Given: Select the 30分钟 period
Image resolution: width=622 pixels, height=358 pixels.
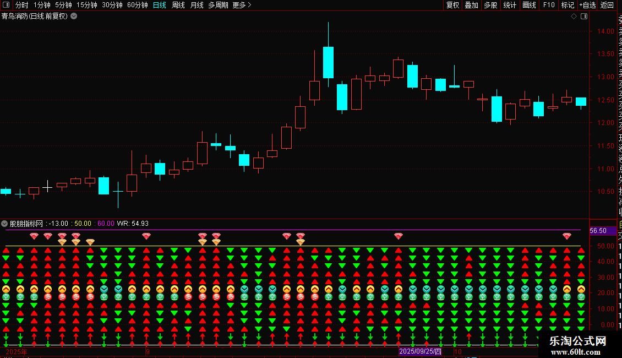Looking at the screenshot, I should (x=112, y=5).
